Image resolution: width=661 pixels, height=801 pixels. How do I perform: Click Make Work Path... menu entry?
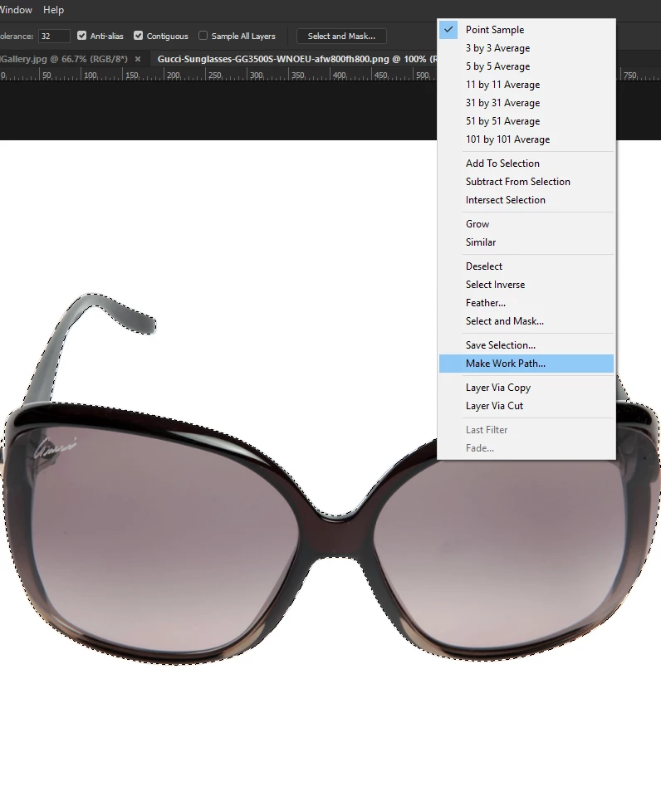click(x=526, y=364)
